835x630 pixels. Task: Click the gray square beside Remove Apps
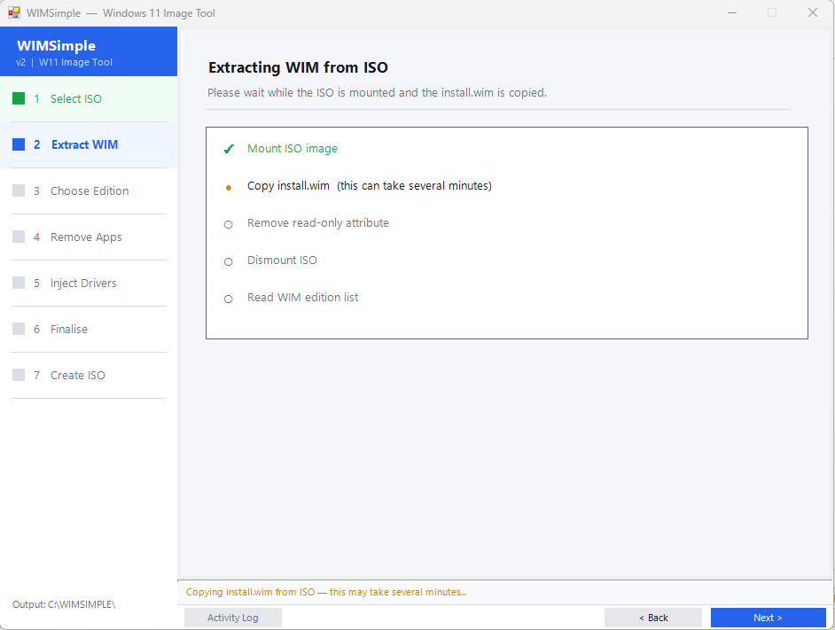coord(19,237)
